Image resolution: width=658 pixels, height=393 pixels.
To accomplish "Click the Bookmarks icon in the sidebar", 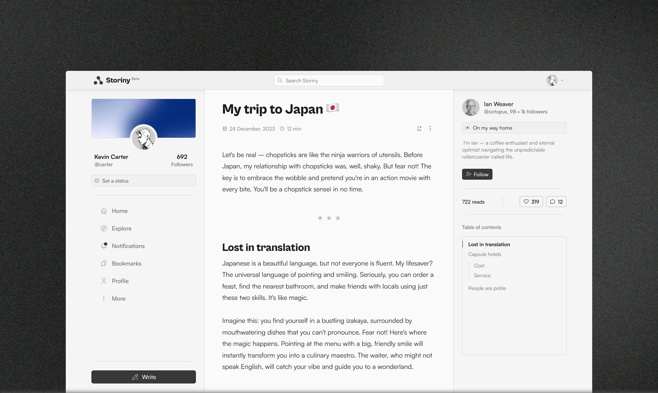I will tap(104, 263).
